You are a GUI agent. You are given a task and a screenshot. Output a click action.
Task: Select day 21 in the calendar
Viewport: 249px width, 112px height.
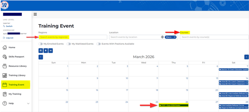coord(247,90)
